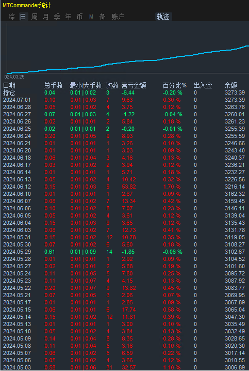Click profit 10.42 on 2024.06.13
The image size is (249, 371).
129,179
